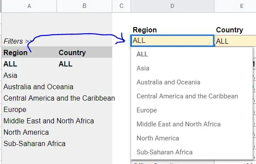Select North America dropdown option
256x164 pixels.
pos(192,138)
